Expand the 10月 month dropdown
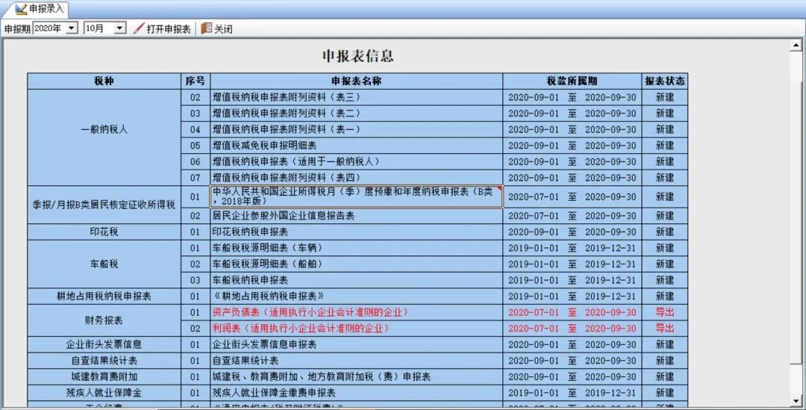The height and width of the screenshot is (410, 806). 119,28
